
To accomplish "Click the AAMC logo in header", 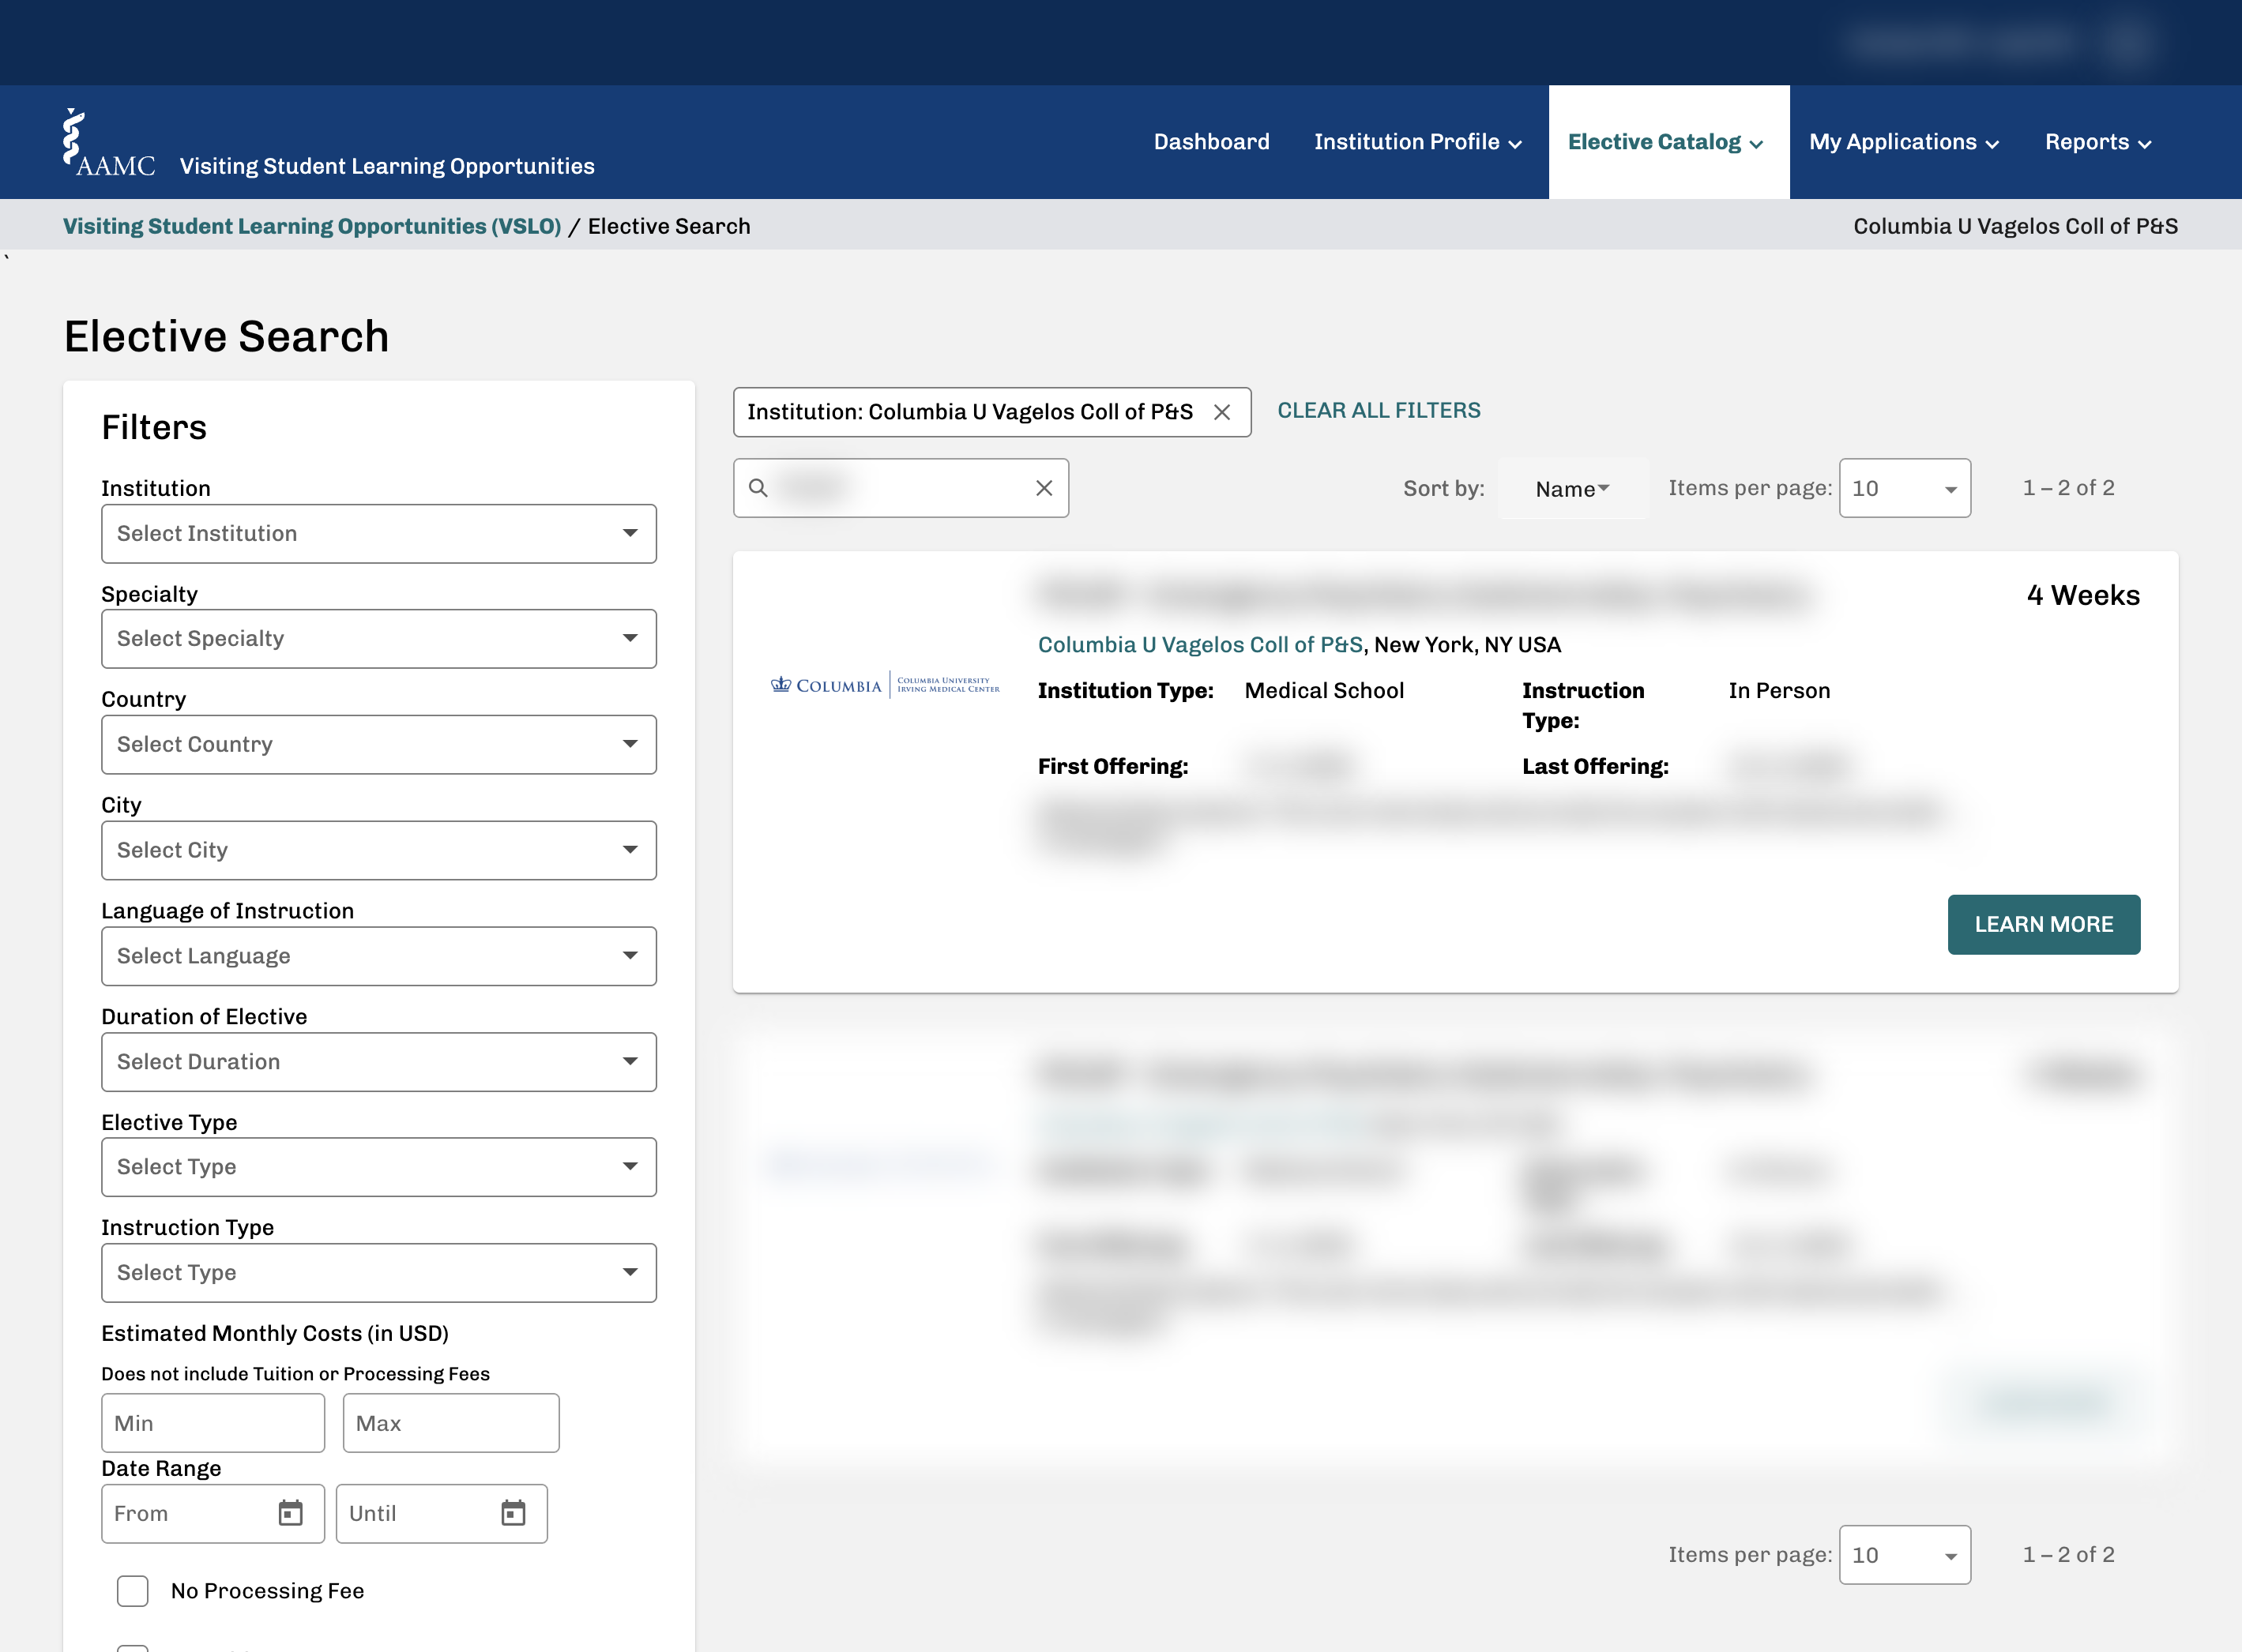I will point(109,143).
